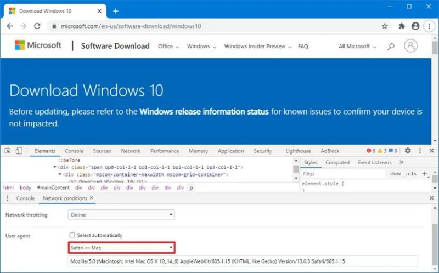Toggle the .cls classes button

(x=411, y=174)
